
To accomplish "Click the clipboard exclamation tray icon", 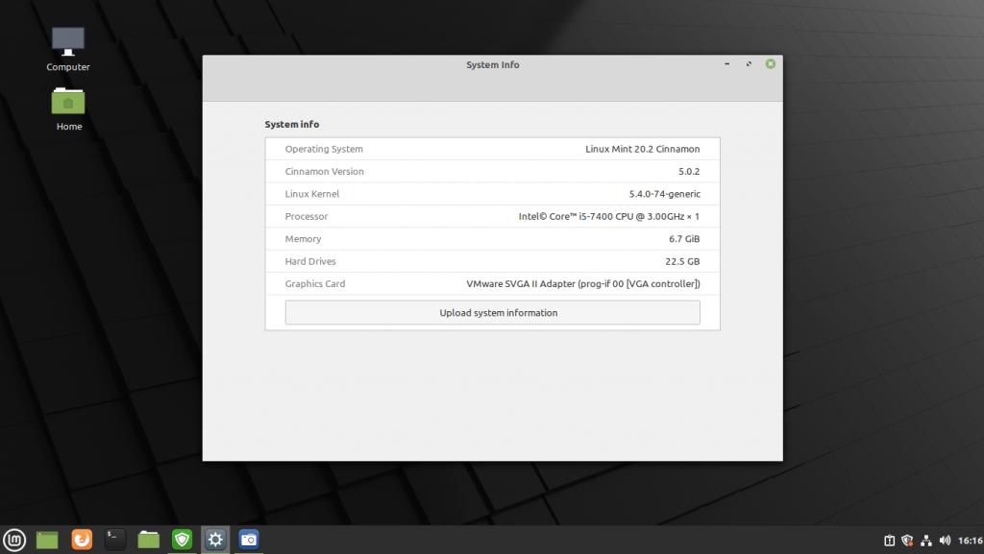I will coord(889,541).
